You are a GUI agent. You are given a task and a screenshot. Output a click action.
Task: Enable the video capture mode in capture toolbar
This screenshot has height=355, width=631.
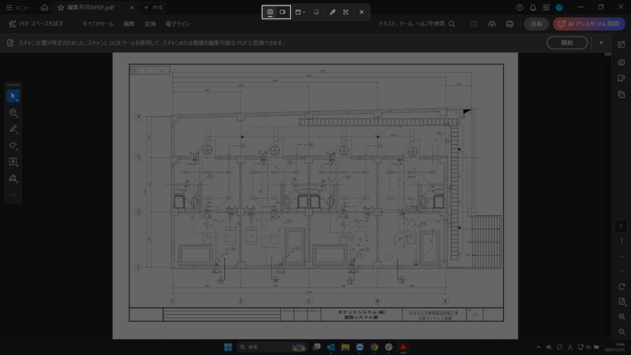point(283,11)
